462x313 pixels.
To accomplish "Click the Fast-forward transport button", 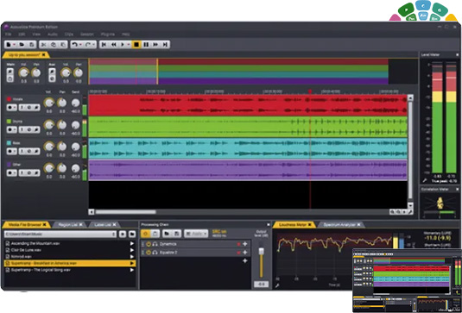I will [x=155, y=45].
